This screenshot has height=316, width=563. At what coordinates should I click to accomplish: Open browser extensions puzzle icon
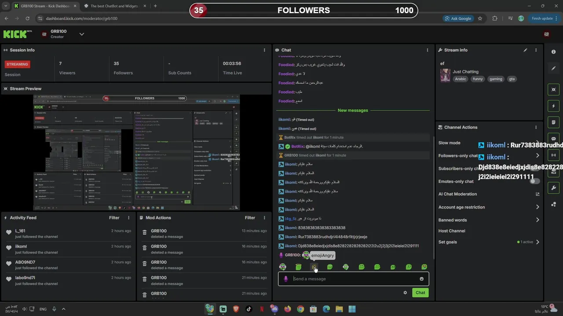click(x=495, y=18)
